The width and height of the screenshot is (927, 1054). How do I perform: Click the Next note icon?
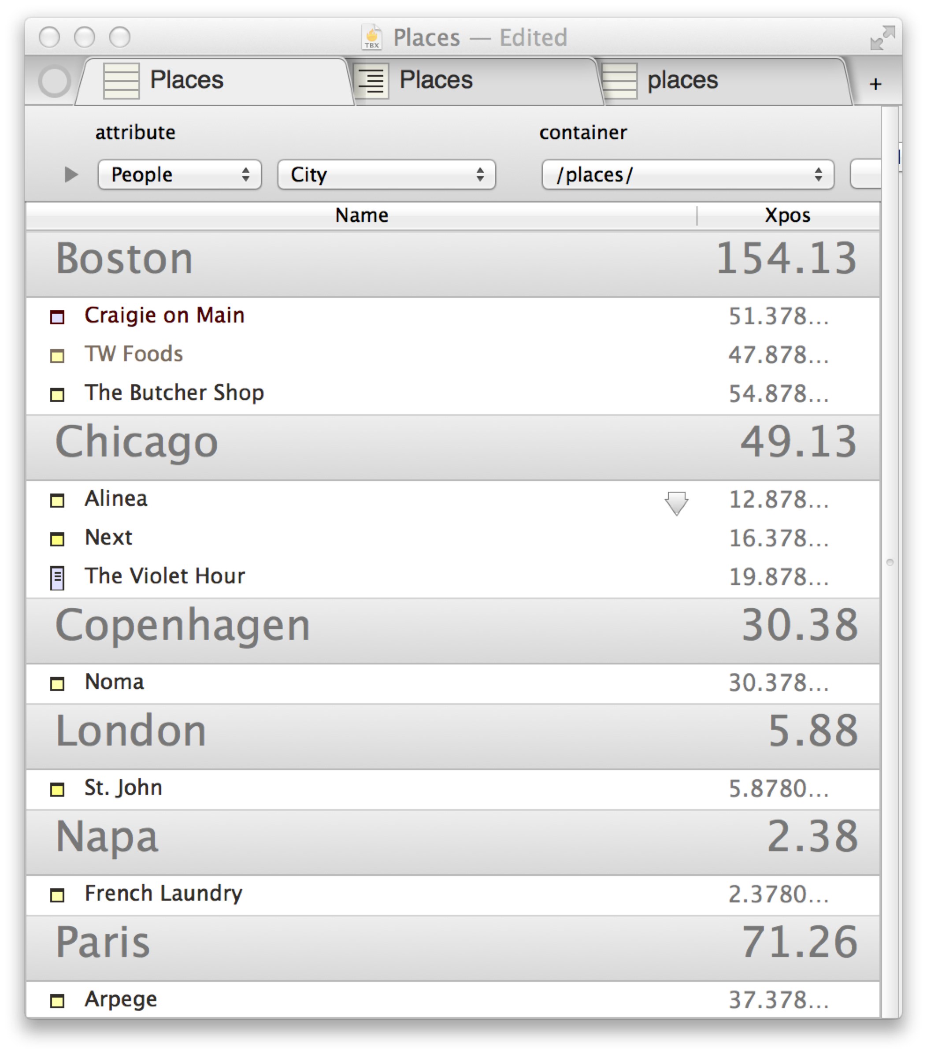[x=57, y=539]
